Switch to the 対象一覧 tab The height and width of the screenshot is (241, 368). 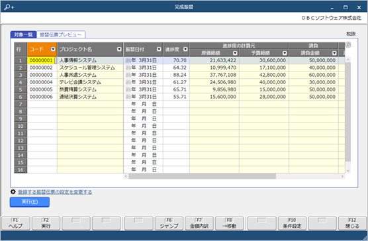23,34
